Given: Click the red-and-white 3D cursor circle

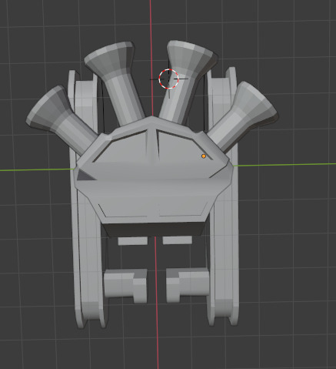Looking at the screenshot, I should (168, 79).
